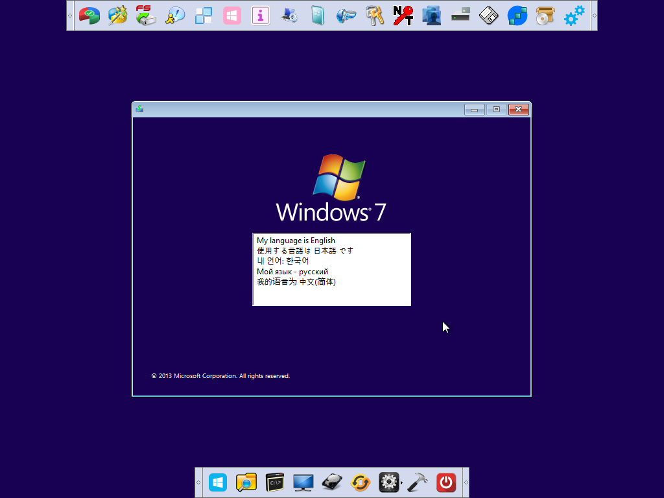Viewport: 664px width, 498px height.
Task: Click the blue monitor display icon
Action: click(303, 482)
